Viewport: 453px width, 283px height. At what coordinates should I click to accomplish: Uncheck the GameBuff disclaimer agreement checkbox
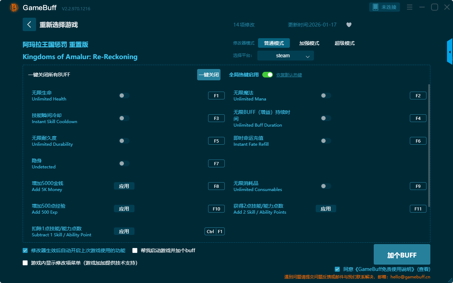pyautogui.click(x=337, y=269)
